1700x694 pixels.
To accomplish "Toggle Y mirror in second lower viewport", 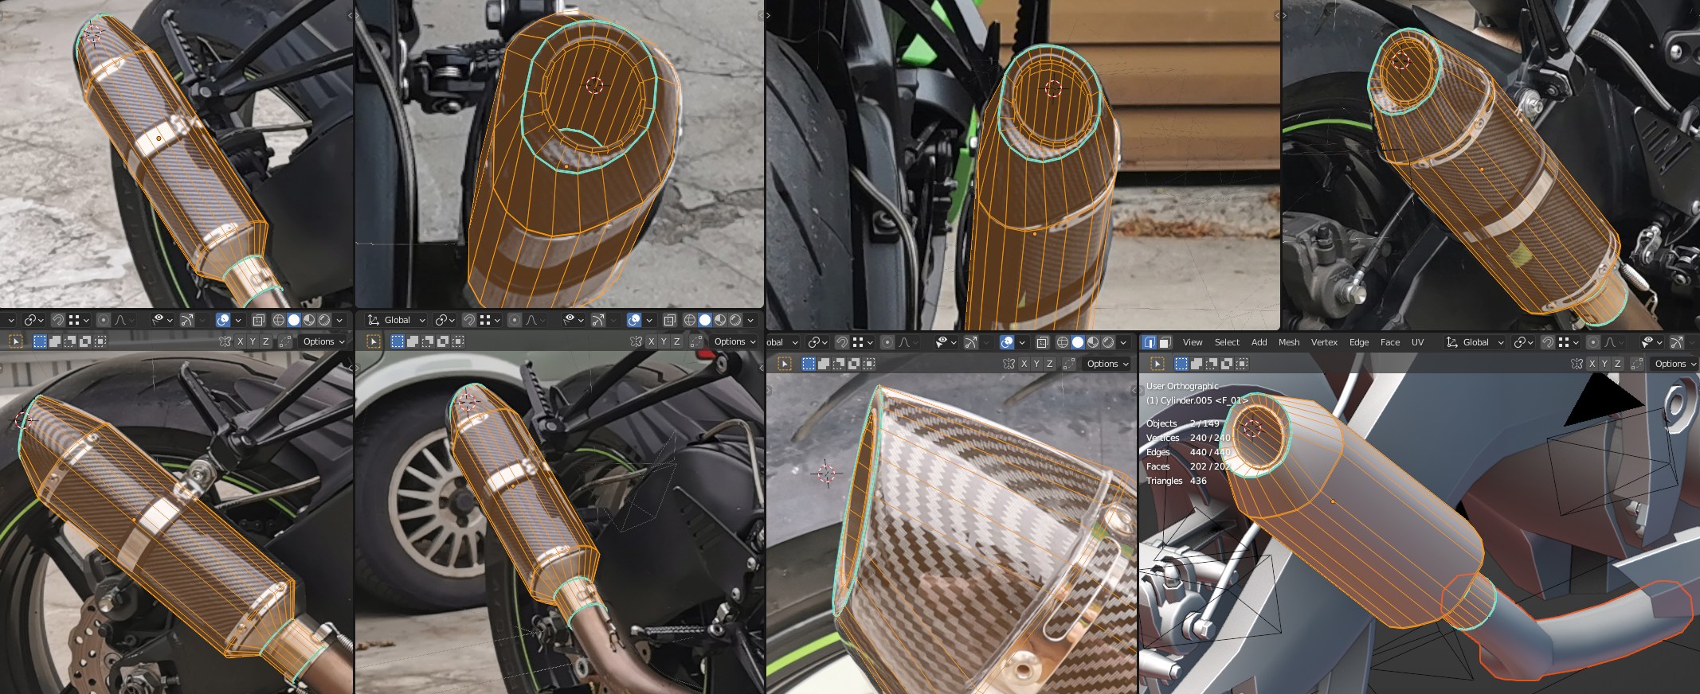I will pos(664,341).
